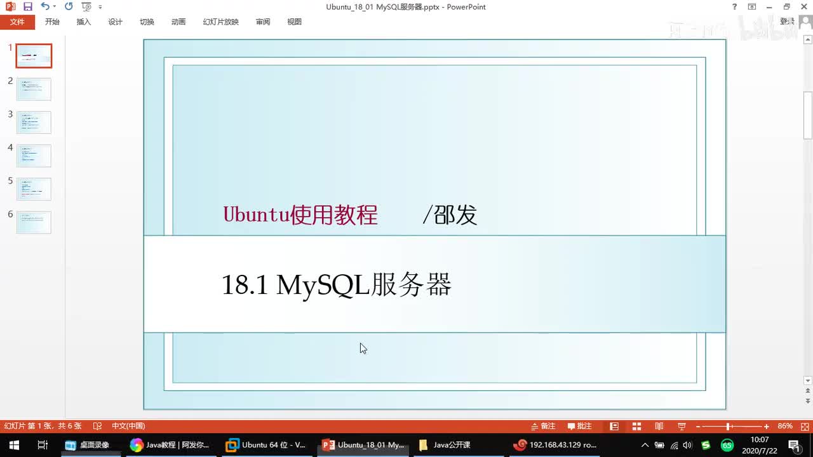Click the title text 18.1 MySQL服务器
The width and height of the screenshot is (813, 457).
click(336, 285)
